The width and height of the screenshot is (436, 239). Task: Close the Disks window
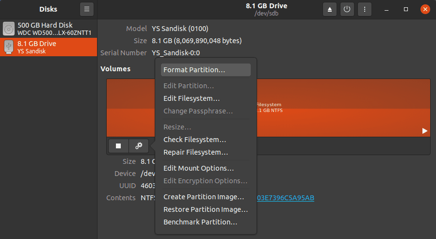[425, 9]
